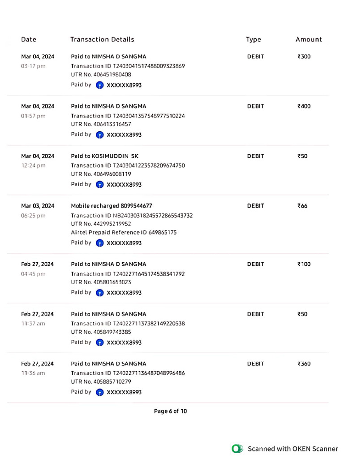
Task: Click the bank icon in the ₹100 payment row
Action: [x=100, y=293]
